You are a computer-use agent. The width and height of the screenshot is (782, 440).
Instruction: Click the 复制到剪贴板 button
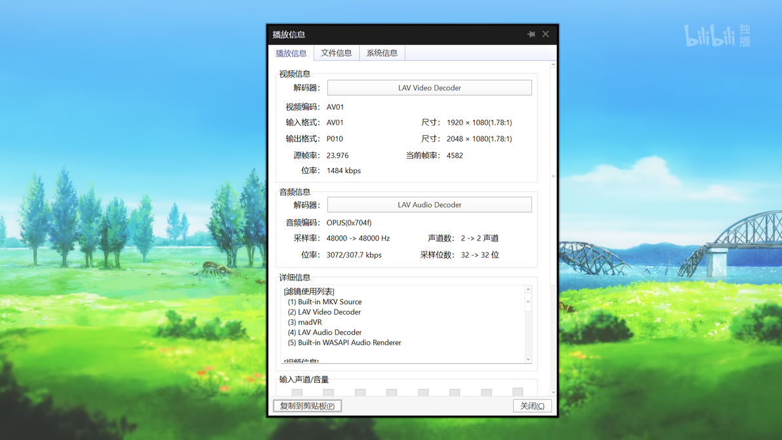[307, 406]
